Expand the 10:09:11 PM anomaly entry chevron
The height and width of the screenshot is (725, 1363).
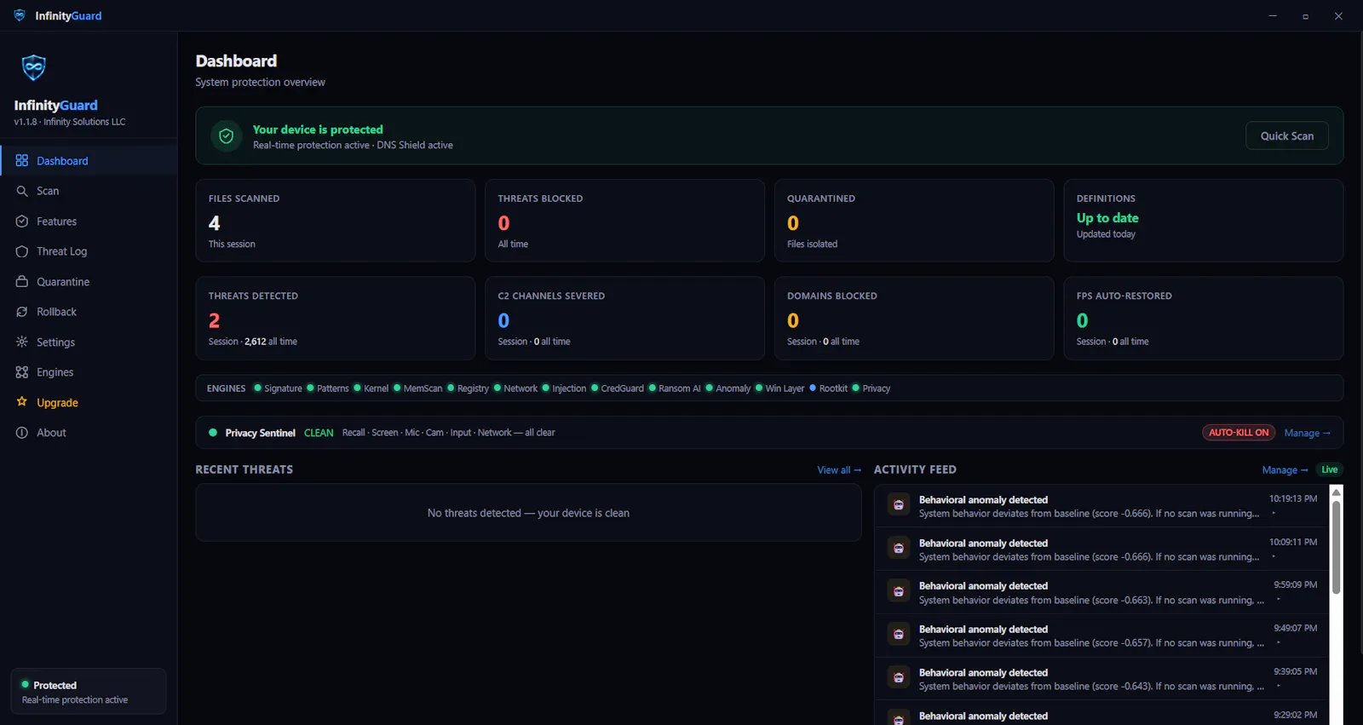pyautogui.click(x=1274, y=557)
